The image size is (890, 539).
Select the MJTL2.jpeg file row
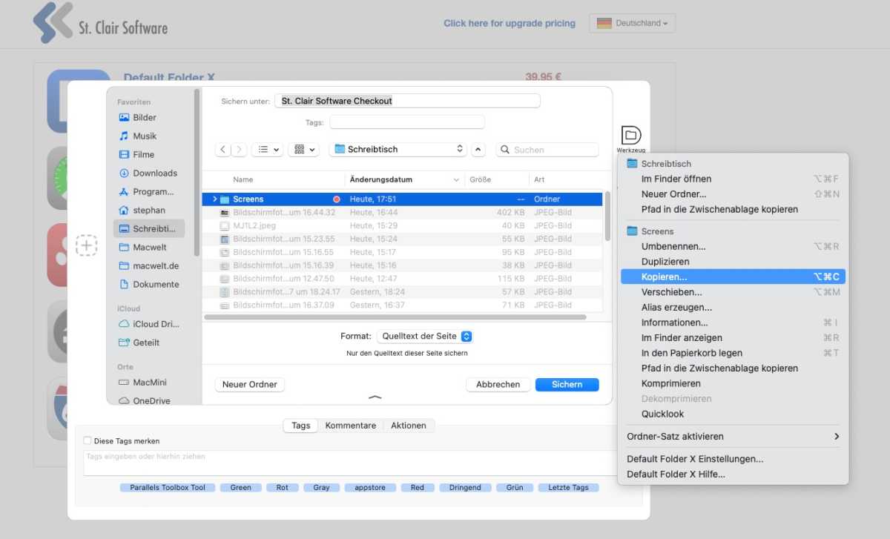coord(402,225)
